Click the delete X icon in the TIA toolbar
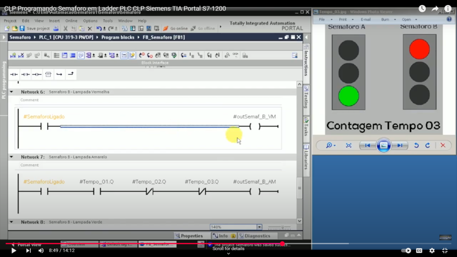This screenshot has height=257, width=457. coord(90,29)
